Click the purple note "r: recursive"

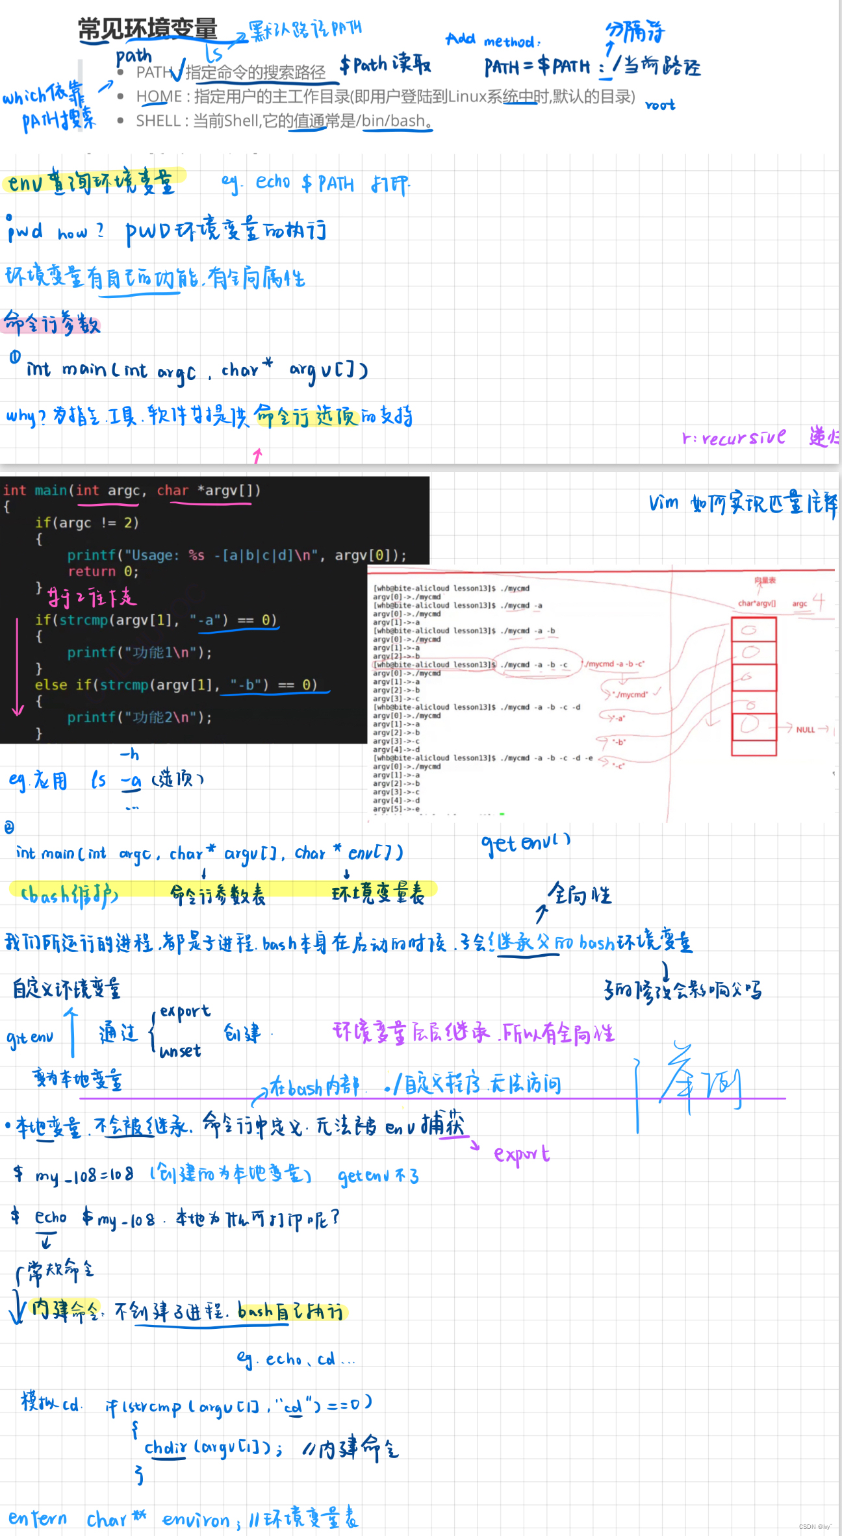[734, 438]
